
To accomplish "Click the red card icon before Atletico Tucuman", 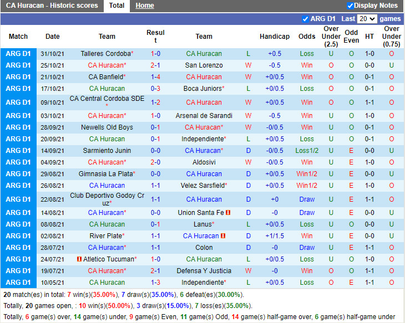I will coord(79,259).
